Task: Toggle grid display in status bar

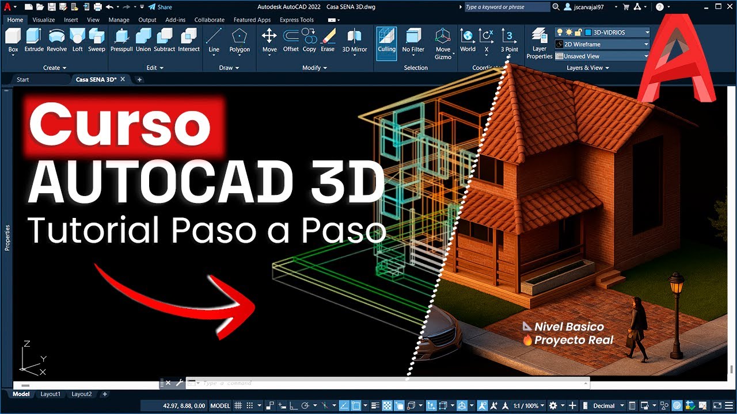Action: coord(238,405)
